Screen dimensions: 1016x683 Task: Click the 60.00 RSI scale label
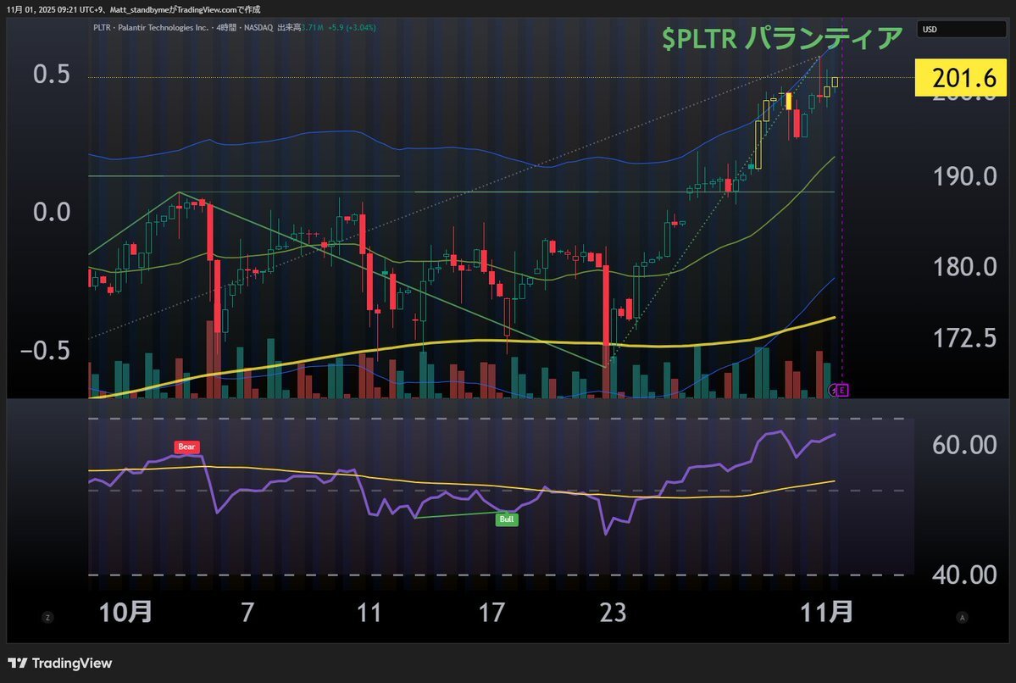(963, 444)
